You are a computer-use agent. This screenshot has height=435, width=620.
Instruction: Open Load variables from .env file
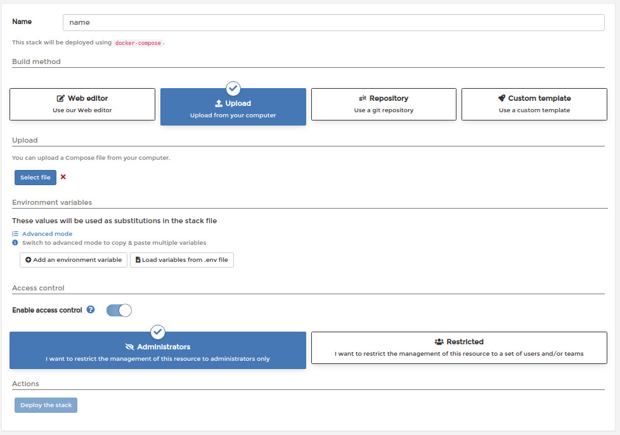click(x=182, y=260)
